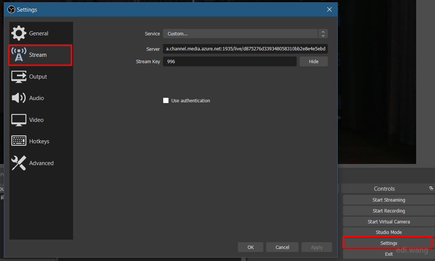
Task: Hide the stream key with Hide button
Action: pyautogui.click(x=314, y=61)
